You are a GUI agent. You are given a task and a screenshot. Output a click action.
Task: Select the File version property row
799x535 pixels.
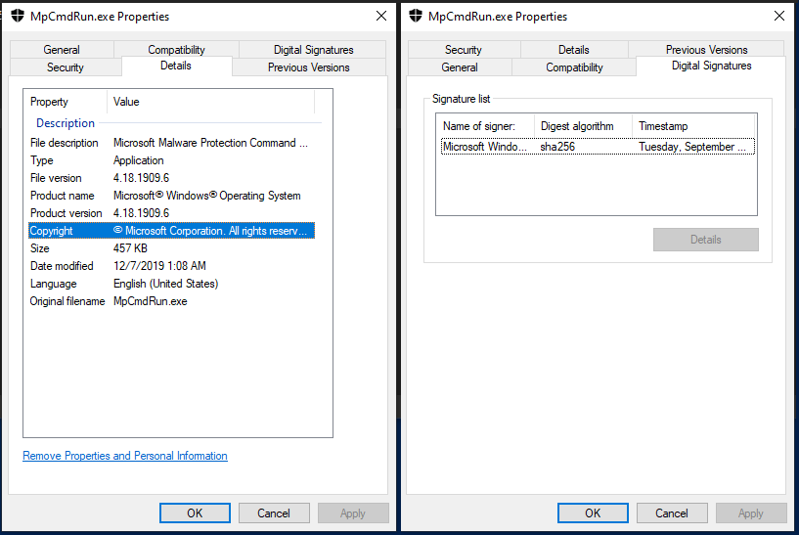(x=171, y=178)
